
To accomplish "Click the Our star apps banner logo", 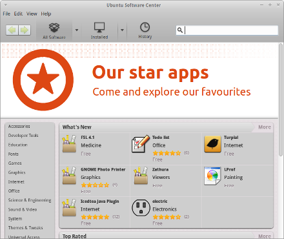I will (x=43, y=80).
